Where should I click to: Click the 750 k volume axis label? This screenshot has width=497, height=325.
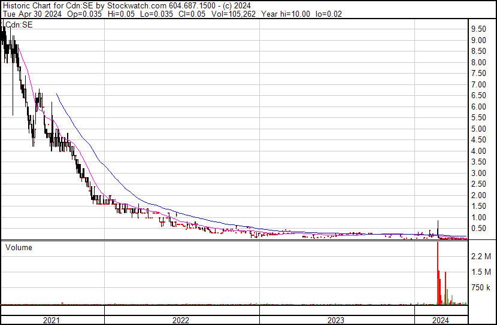[x=481, y=288]
